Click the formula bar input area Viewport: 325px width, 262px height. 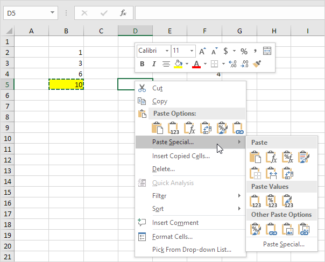pyautogui.click(x=230, y=13)
